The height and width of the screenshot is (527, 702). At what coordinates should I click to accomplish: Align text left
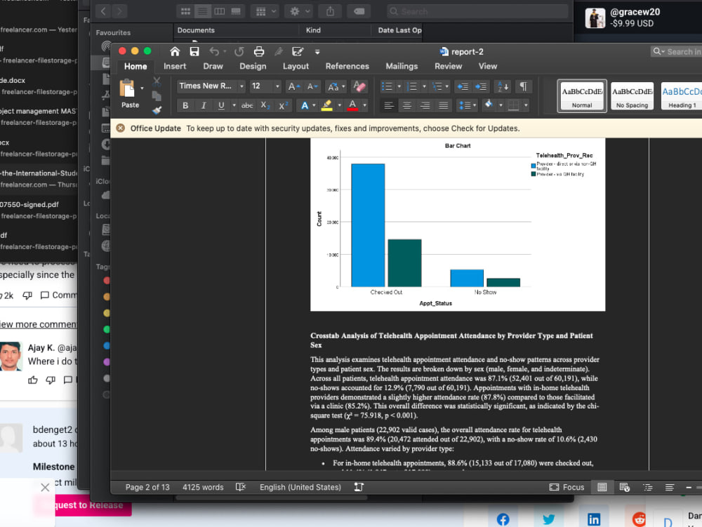click(389, 105)
